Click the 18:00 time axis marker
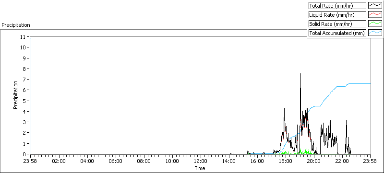The image size is (384, 173). 286,161
